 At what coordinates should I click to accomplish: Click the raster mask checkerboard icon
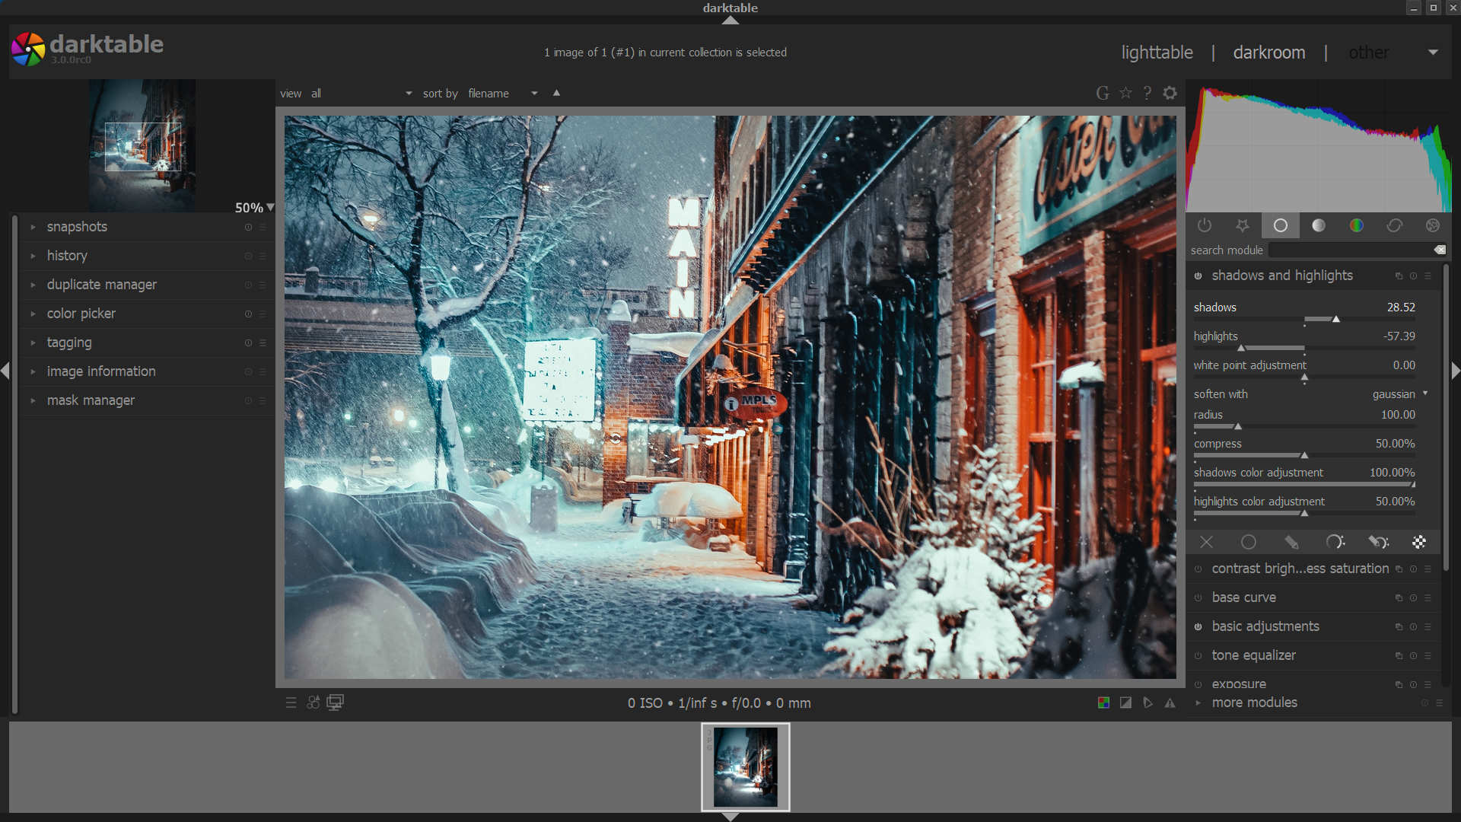coord(1419,542)
